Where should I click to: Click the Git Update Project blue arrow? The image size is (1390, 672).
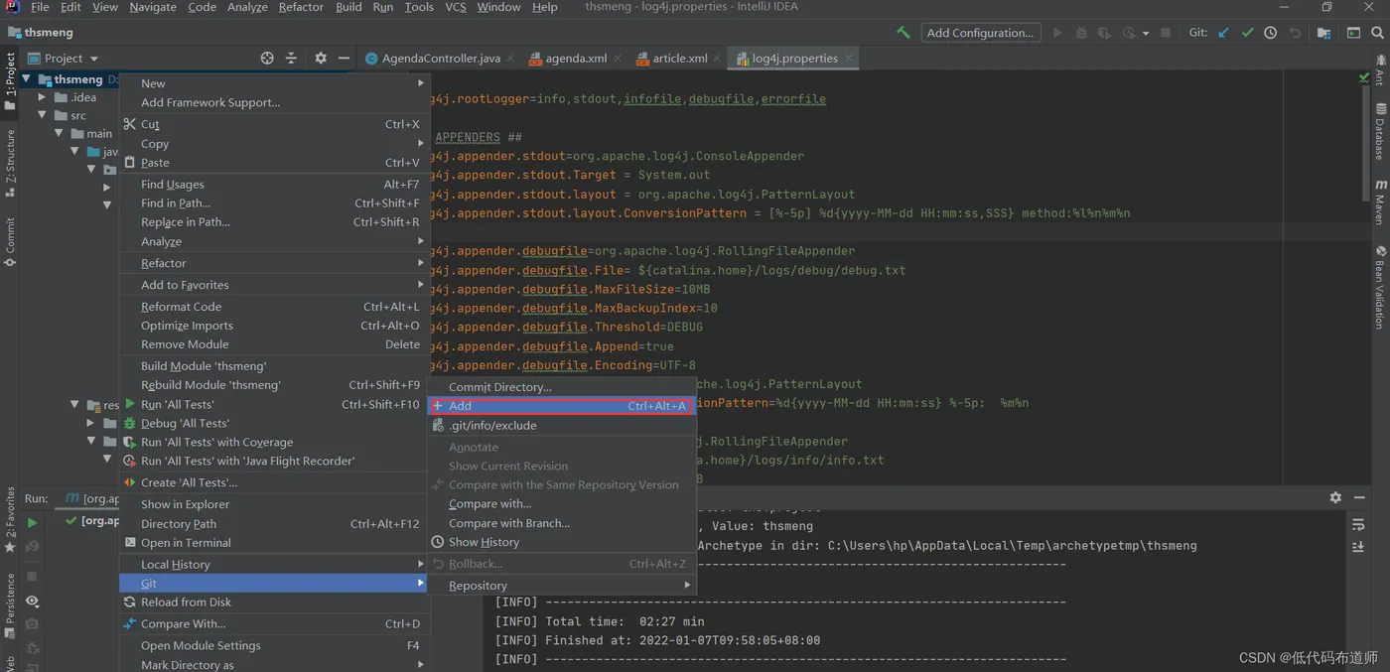click(1223, 33)
